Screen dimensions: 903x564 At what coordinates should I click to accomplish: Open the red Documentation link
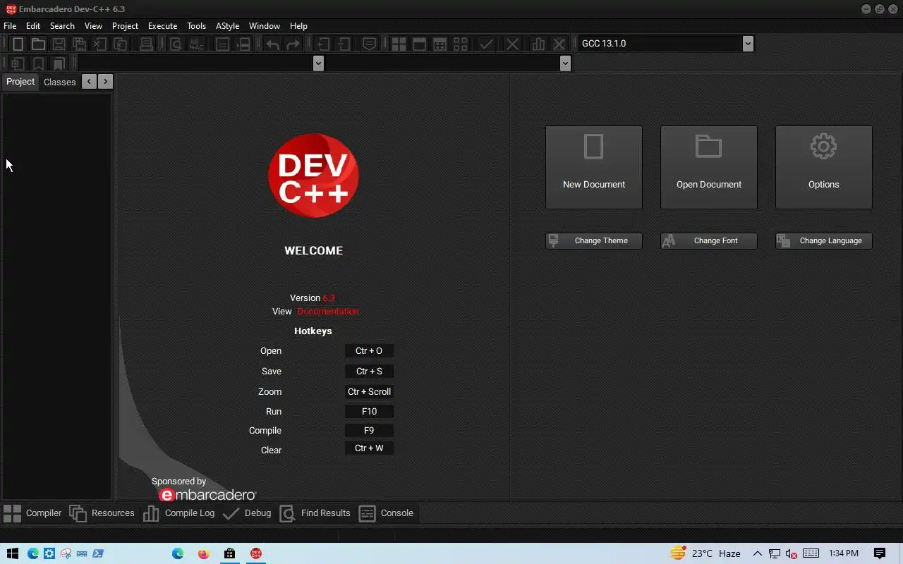pos(328,312)
